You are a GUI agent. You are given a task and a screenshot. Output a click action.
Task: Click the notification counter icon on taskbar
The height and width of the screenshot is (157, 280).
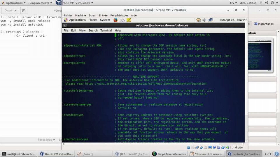276,154
